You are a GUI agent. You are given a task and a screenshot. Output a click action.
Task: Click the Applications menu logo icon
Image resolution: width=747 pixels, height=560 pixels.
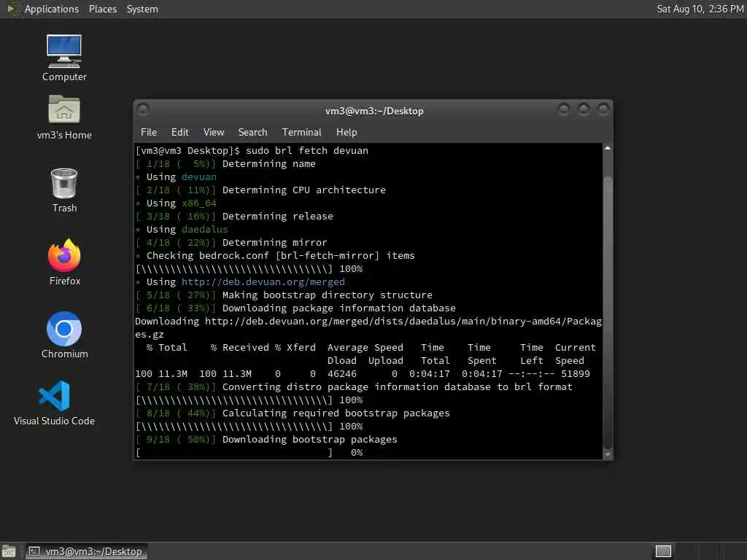pos(13,9)
